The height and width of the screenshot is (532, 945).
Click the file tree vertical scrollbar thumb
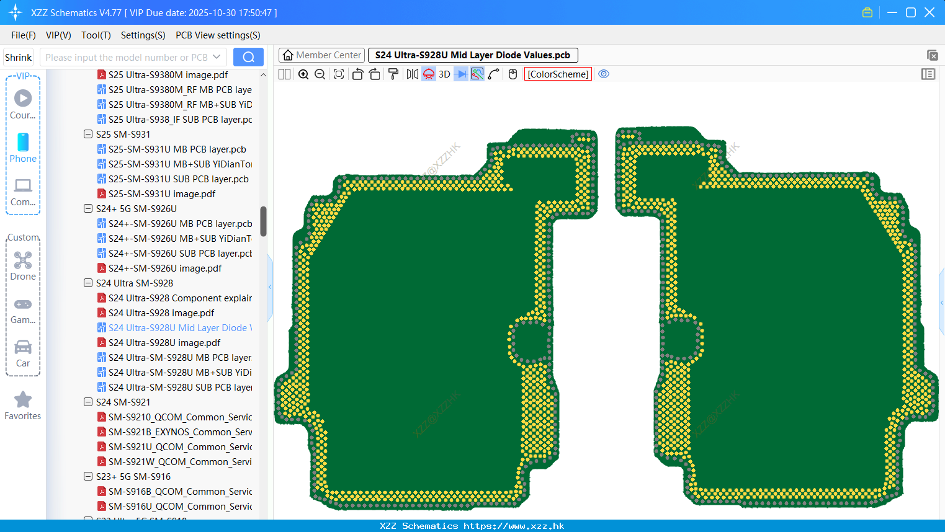click(263, 221)
